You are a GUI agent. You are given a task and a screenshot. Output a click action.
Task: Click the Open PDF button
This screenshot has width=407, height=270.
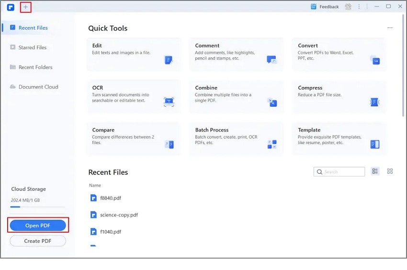[x=38, y=225]
